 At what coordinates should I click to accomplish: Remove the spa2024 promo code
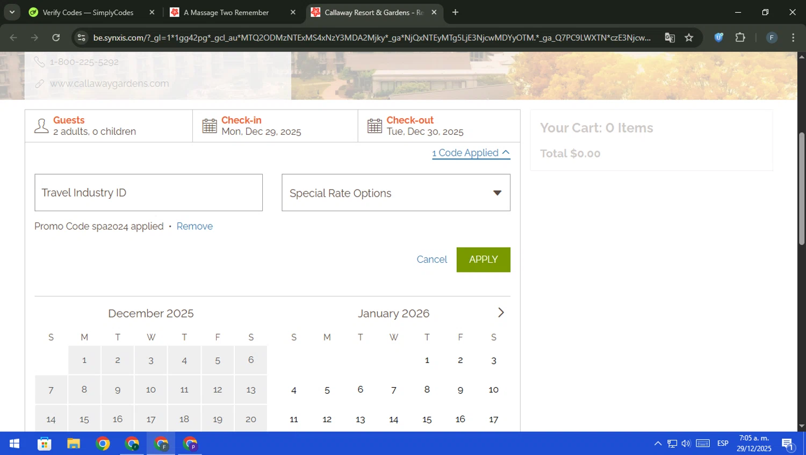tap(195, 226)
